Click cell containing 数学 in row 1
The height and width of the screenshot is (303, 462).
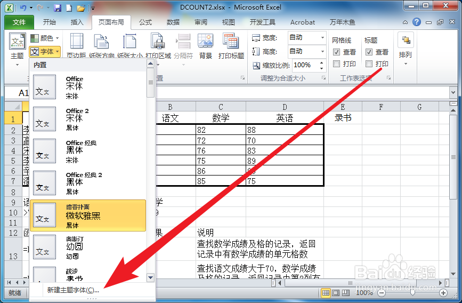pos(221,118)
